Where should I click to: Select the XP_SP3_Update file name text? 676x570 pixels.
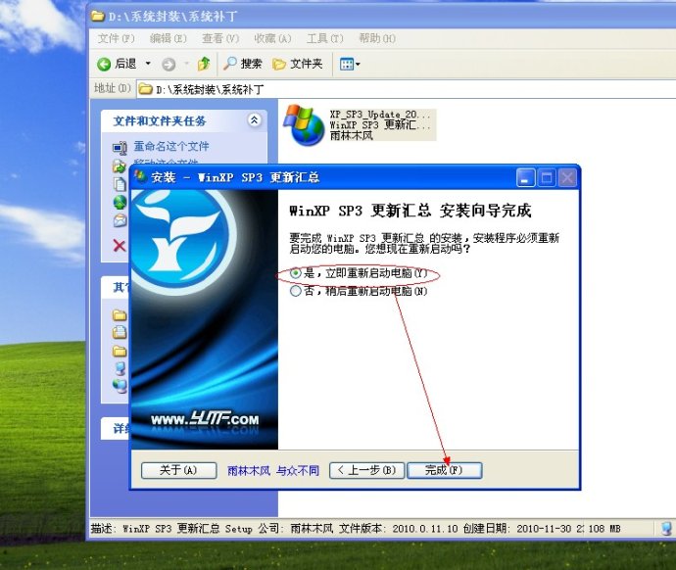pos(380,115)
